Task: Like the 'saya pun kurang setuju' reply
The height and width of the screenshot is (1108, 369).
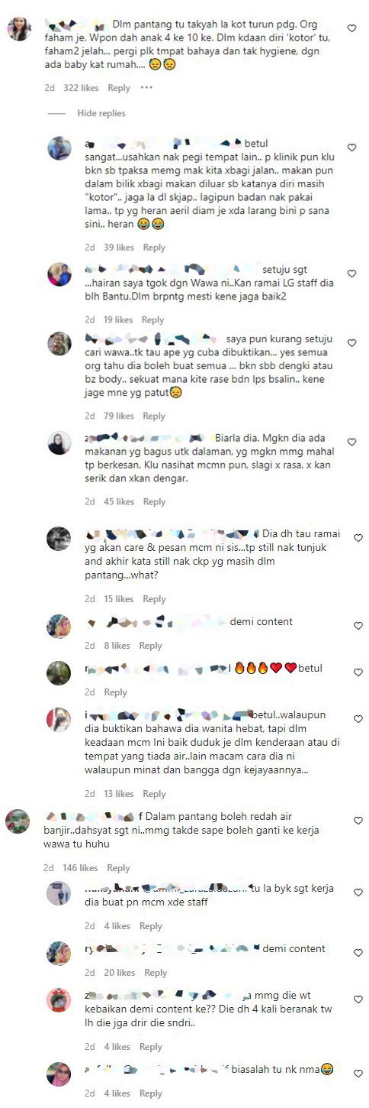Action: [351, 343]
